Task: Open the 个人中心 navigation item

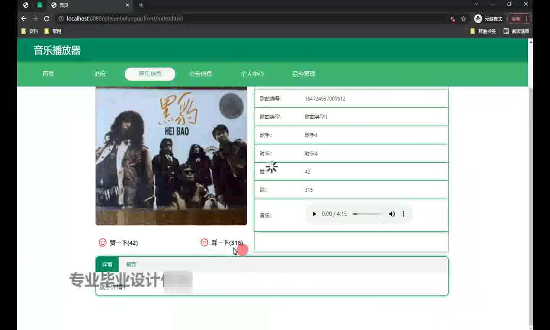Action: 252,74
